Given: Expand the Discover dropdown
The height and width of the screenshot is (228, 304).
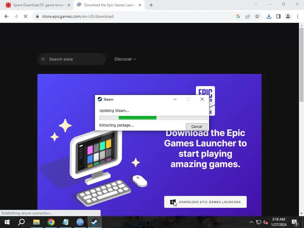Looking at the screenshot, I should tap(125, 59).
